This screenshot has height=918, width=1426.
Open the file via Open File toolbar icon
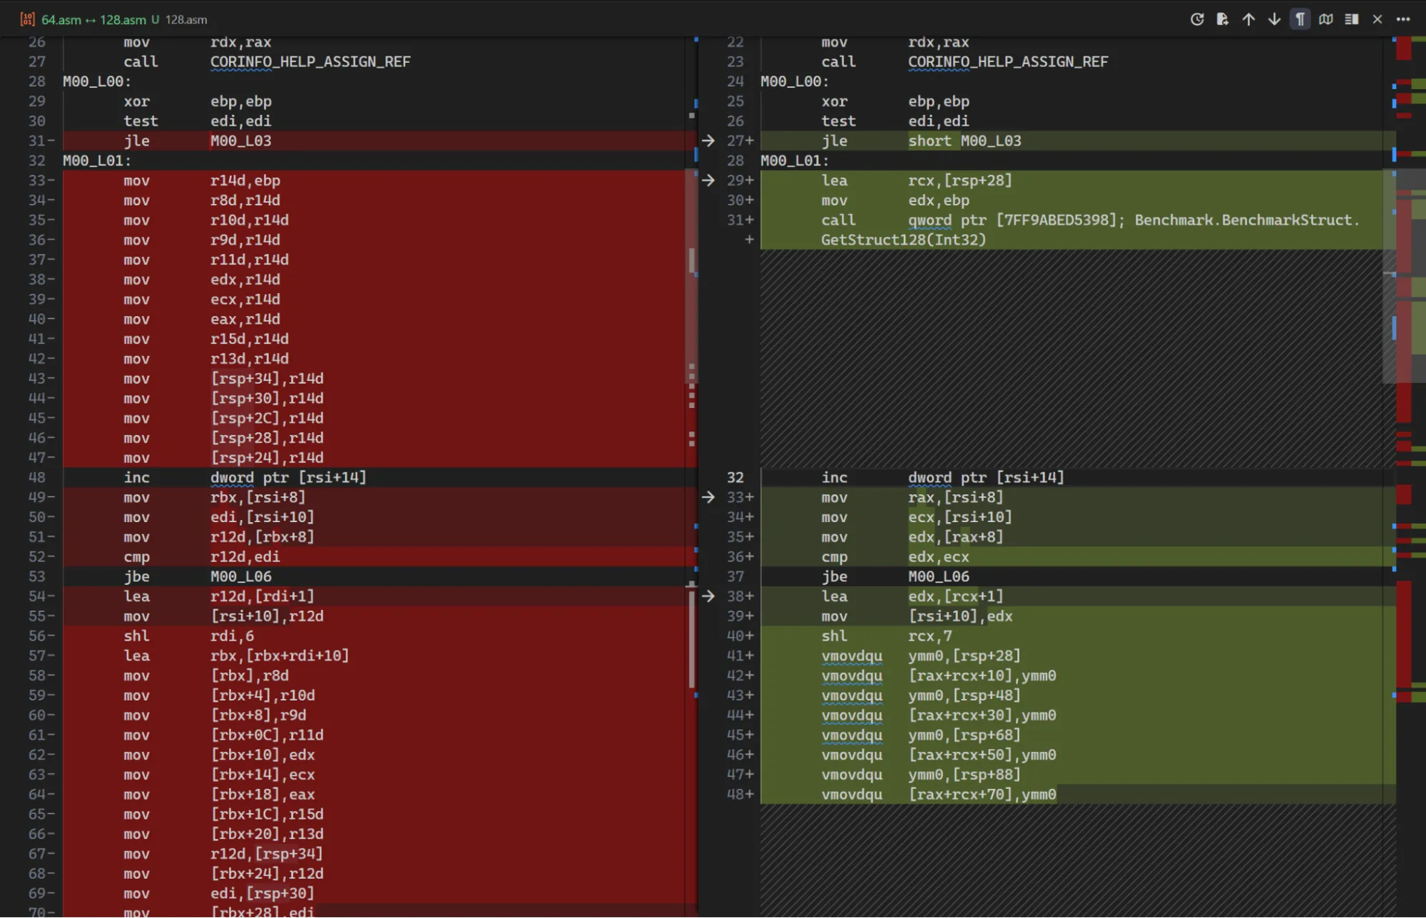(x=1222, y=19)
